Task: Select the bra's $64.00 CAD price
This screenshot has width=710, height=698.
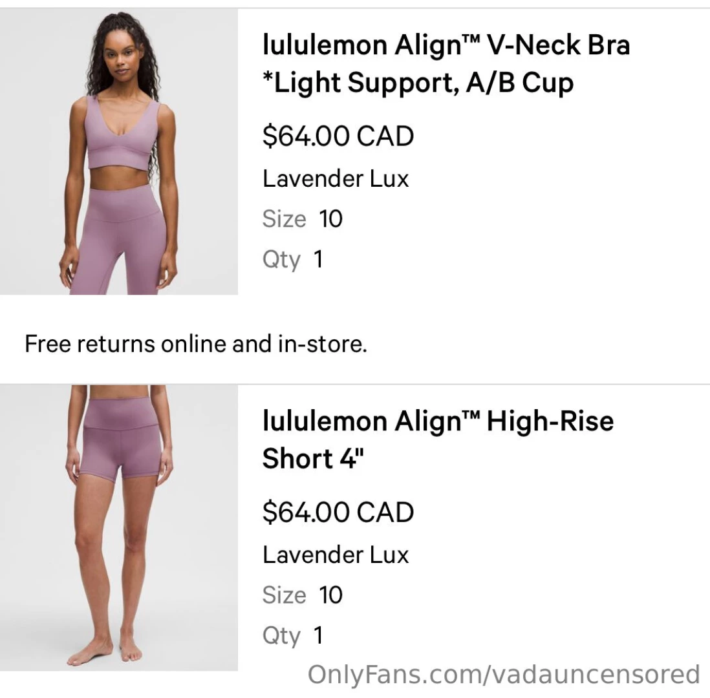Action: click(x=338, y=136)
